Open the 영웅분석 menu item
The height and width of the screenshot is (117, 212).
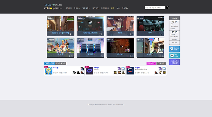click(x=77, y=8)
